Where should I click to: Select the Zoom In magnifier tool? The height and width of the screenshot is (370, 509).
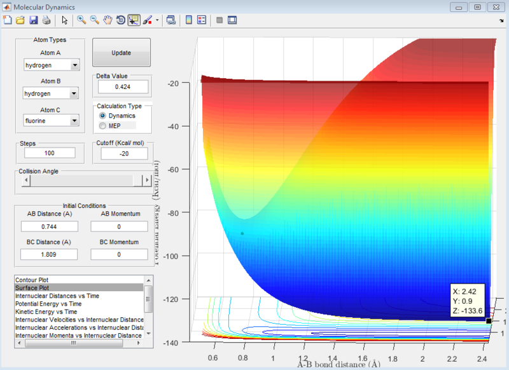coord(81,20)
